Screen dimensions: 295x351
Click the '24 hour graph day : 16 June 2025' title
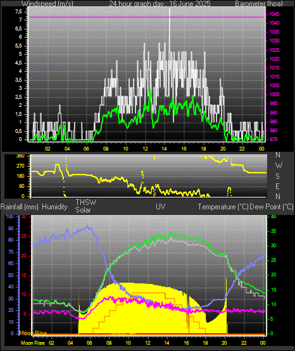click(160, 4)
